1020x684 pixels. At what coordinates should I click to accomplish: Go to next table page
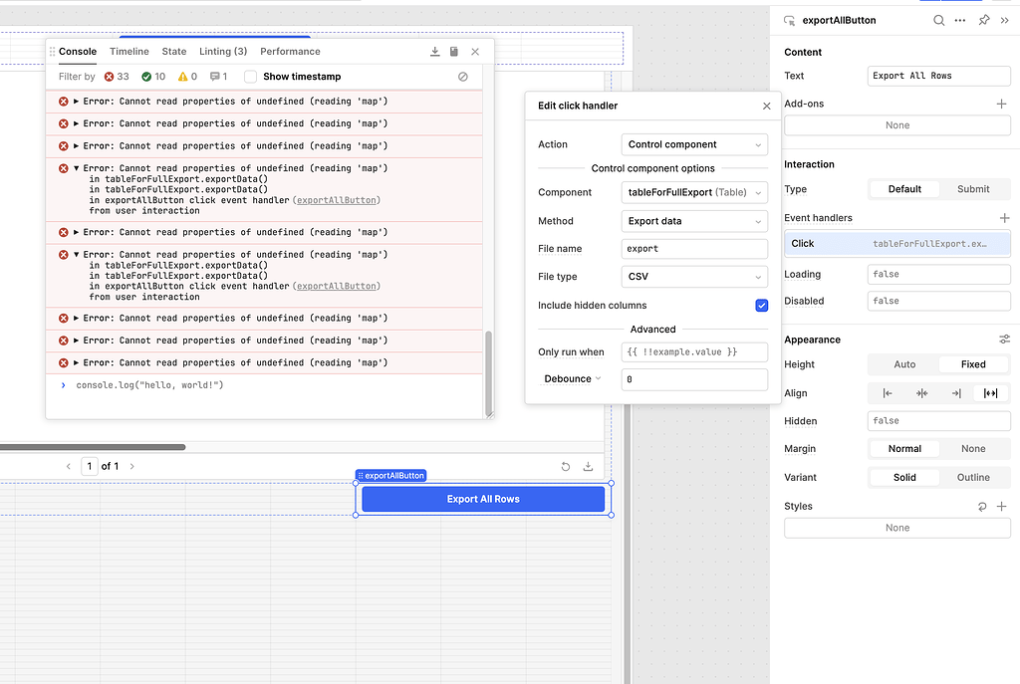132,466
